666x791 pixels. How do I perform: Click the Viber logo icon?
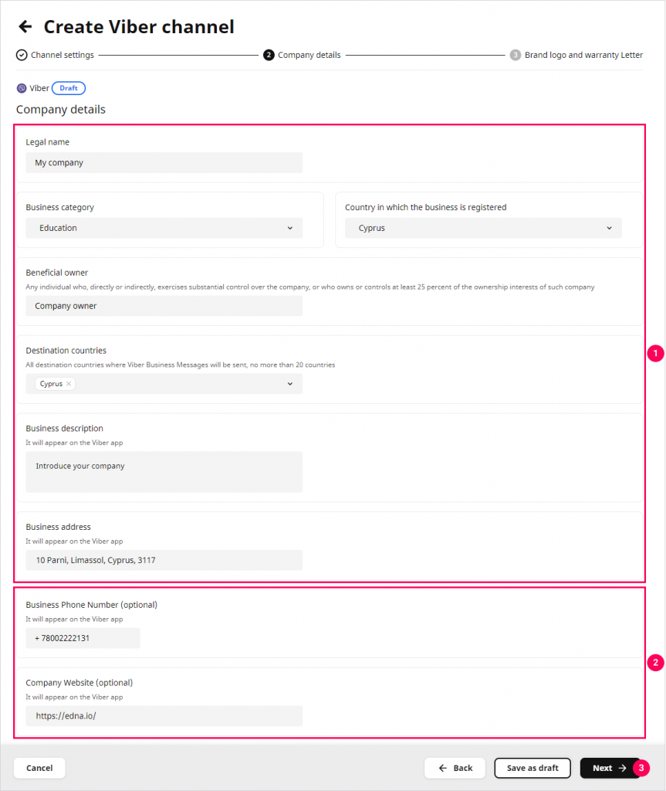[22, 88]
